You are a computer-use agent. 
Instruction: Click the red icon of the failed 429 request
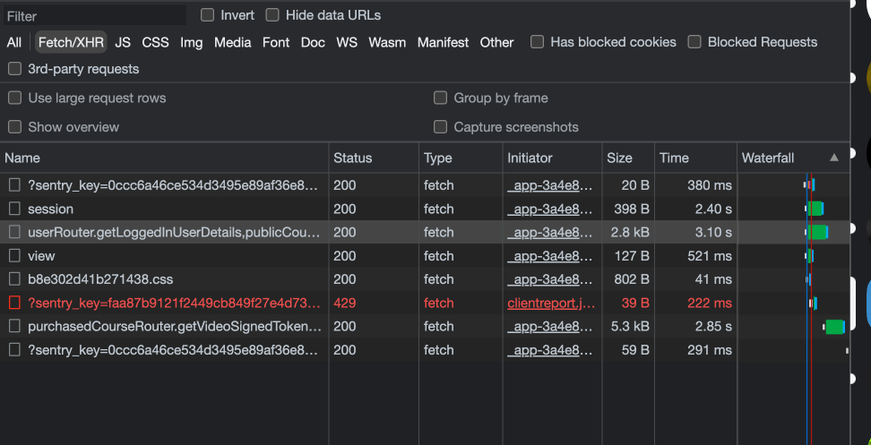click(x=14, y=303)
